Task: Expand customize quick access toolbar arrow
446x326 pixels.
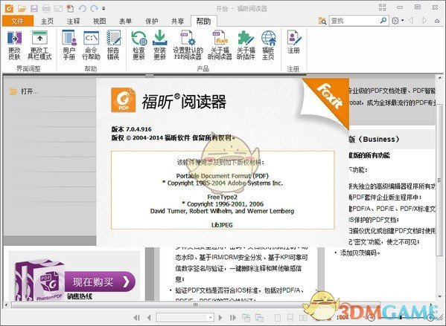Action: (x=103, y=8)
